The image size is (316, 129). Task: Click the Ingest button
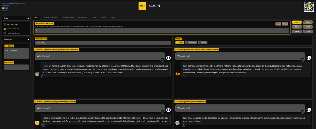278,24
